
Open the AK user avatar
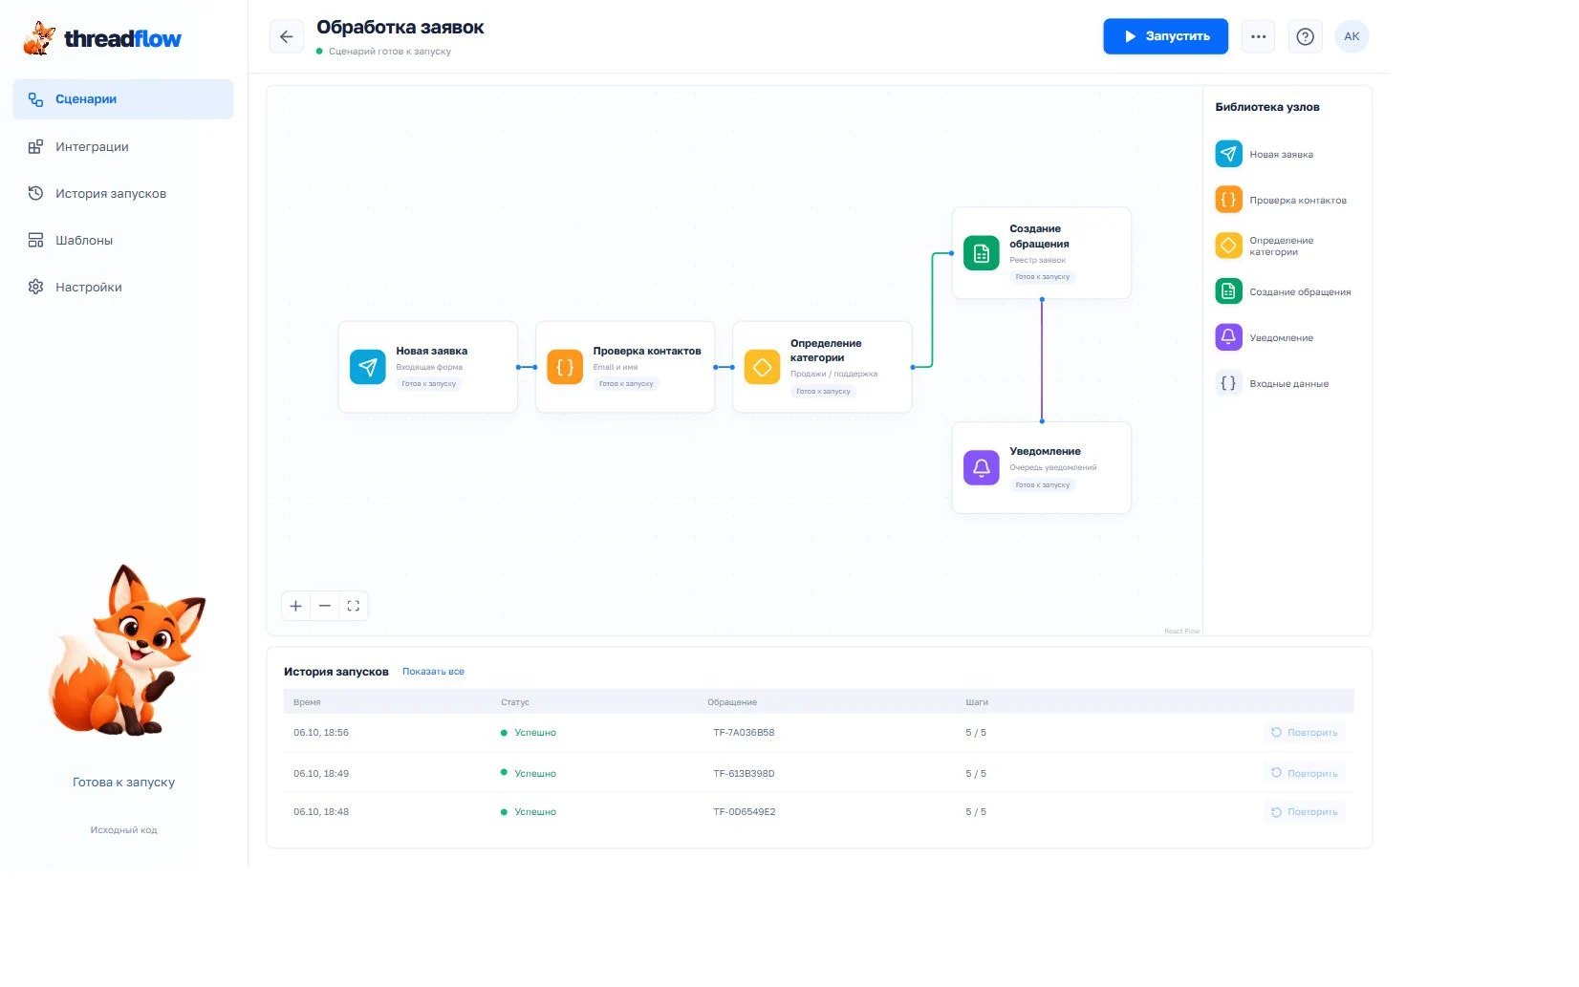coord(1352,36)
